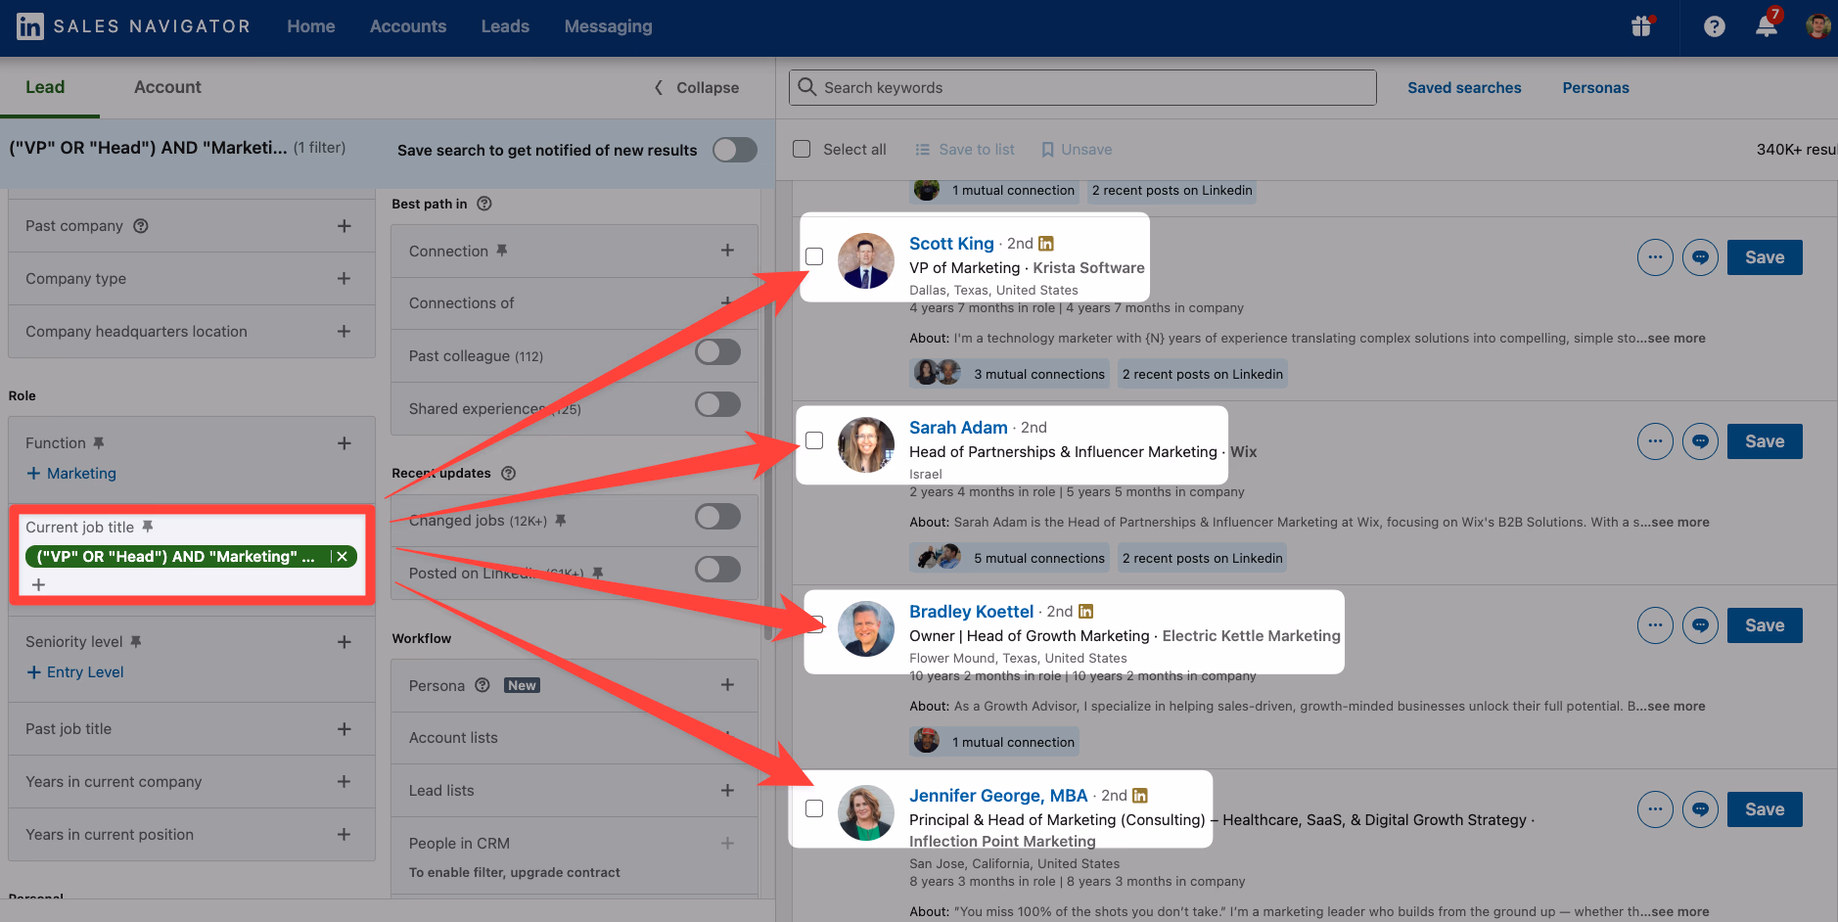This screenshot has width=1838, height=922.
Task: Expand the Past job title filter
Action: point(345,729)
